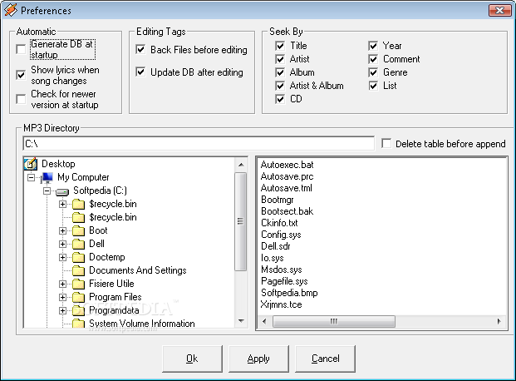Select Msdos.sys in file list
This screenshot has width=516, height=381.
click(282, 270)
